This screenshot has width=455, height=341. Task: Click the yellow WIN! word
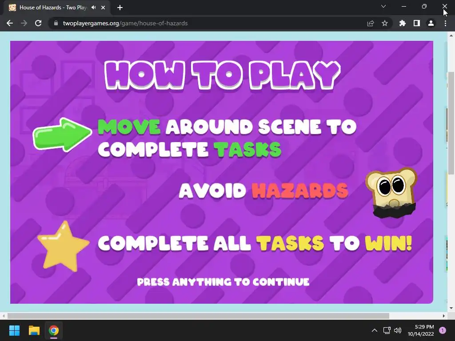[388, 243]
